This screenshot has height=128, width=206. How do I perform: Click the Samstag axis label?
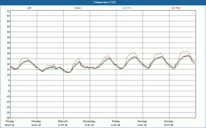click(x=142, y=121)
